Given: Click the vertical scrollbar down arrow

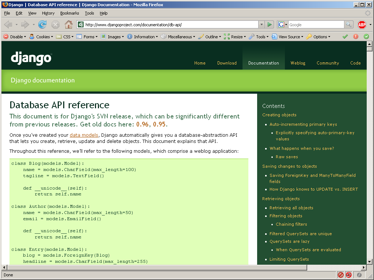Looking at the screenshot, I should [x=370, y=262].
